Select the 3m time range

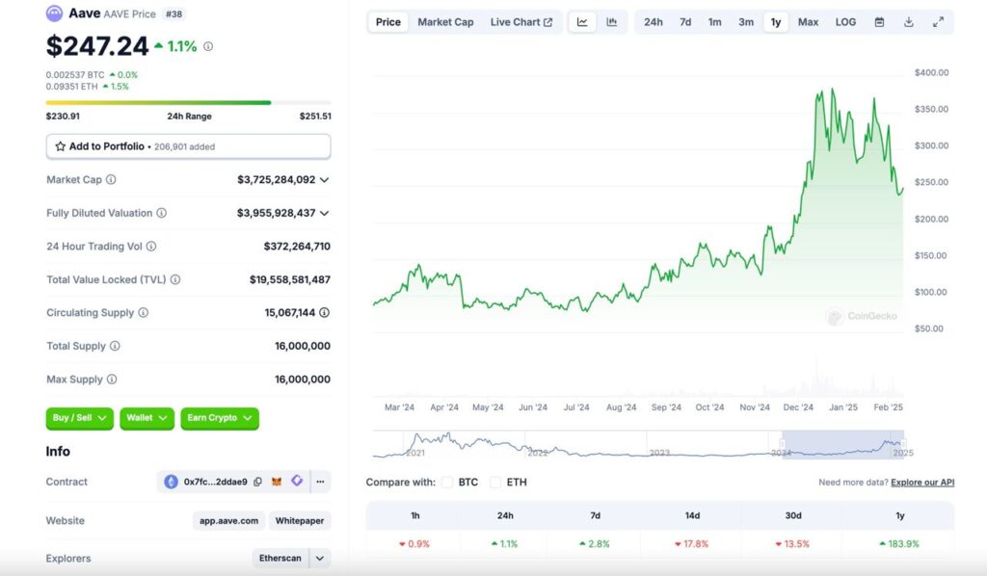(x=746, y=22)
